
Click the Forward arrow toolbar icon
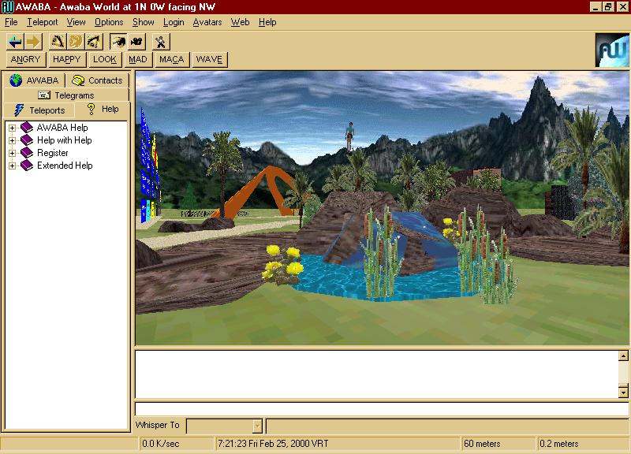pyautogui.click(x=33, y=42)
